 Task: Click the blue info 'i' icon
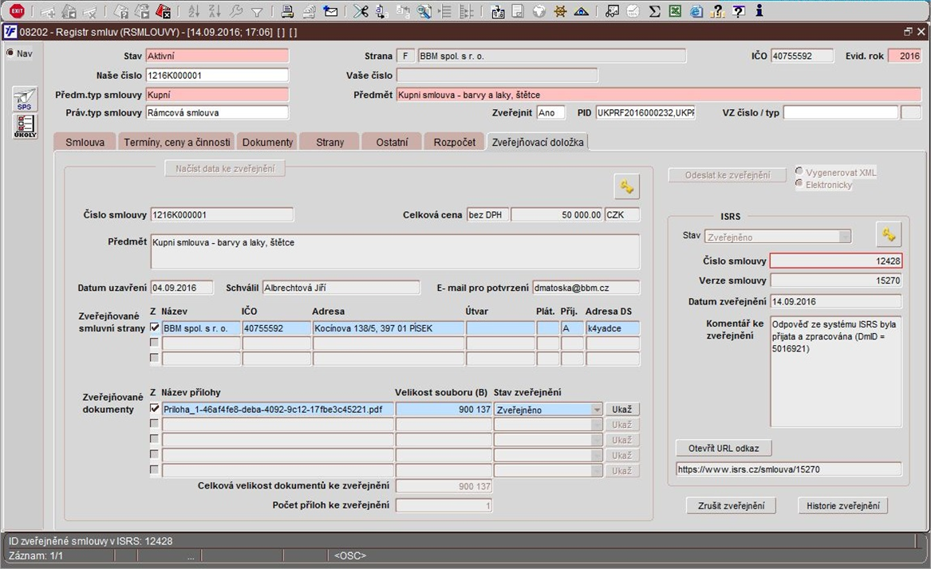[x=759, y=10]
